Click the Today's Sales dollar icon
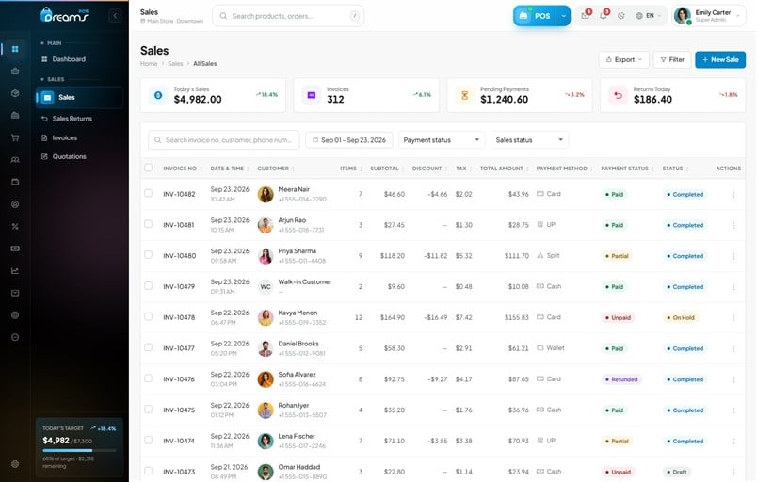The height and width of the screenshot is (482, 757). point(158,95)
